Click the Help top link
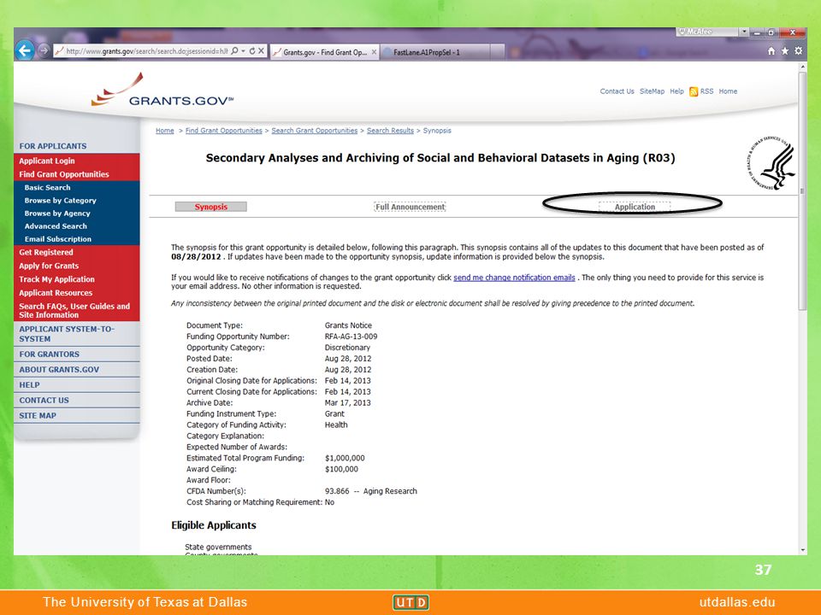 (676, 91)
